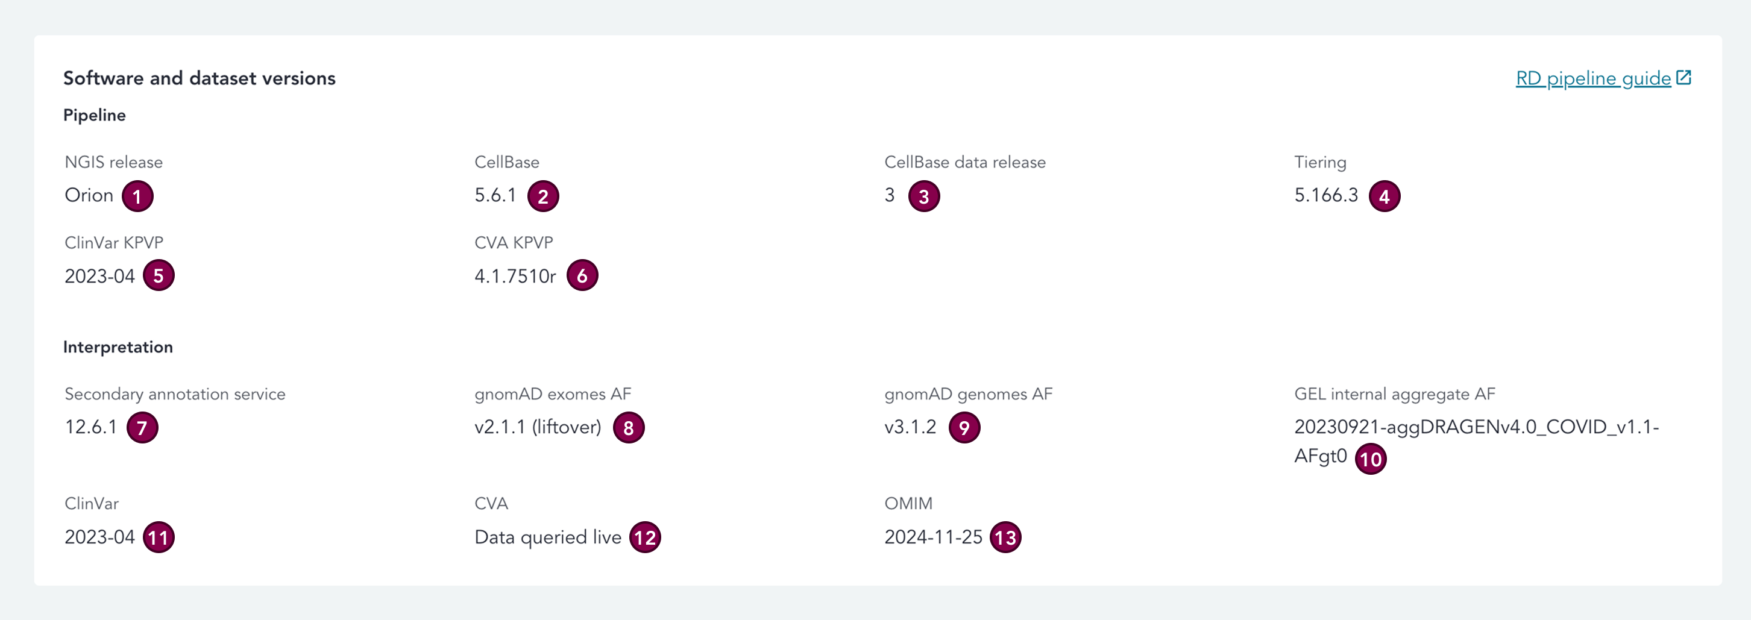Select marker 5 beside ClinVar KPVP date
Screen dimensions: 1751x620
pos(159,275)
